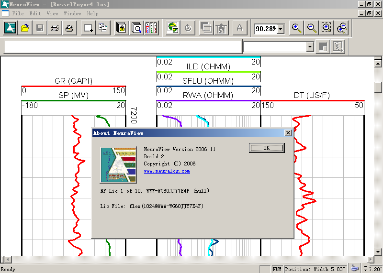Viewport: 383px width, 273px height.
Task: Click the SFLU (OHMM) curve header
Action: tap(208, 81)
